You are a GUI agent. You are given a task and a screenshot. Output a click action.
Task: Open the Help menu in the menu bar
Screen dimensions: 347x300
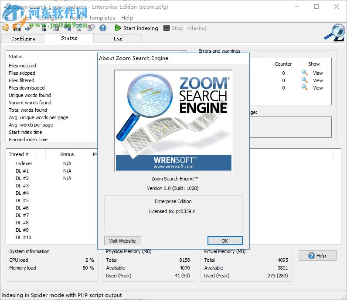[127, 18]
